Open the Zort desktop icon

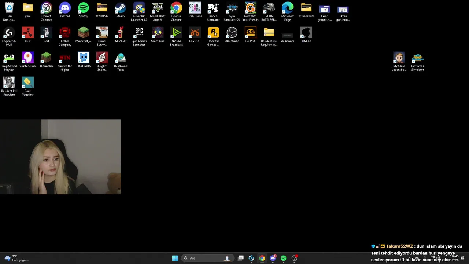[x=46, y=35]
